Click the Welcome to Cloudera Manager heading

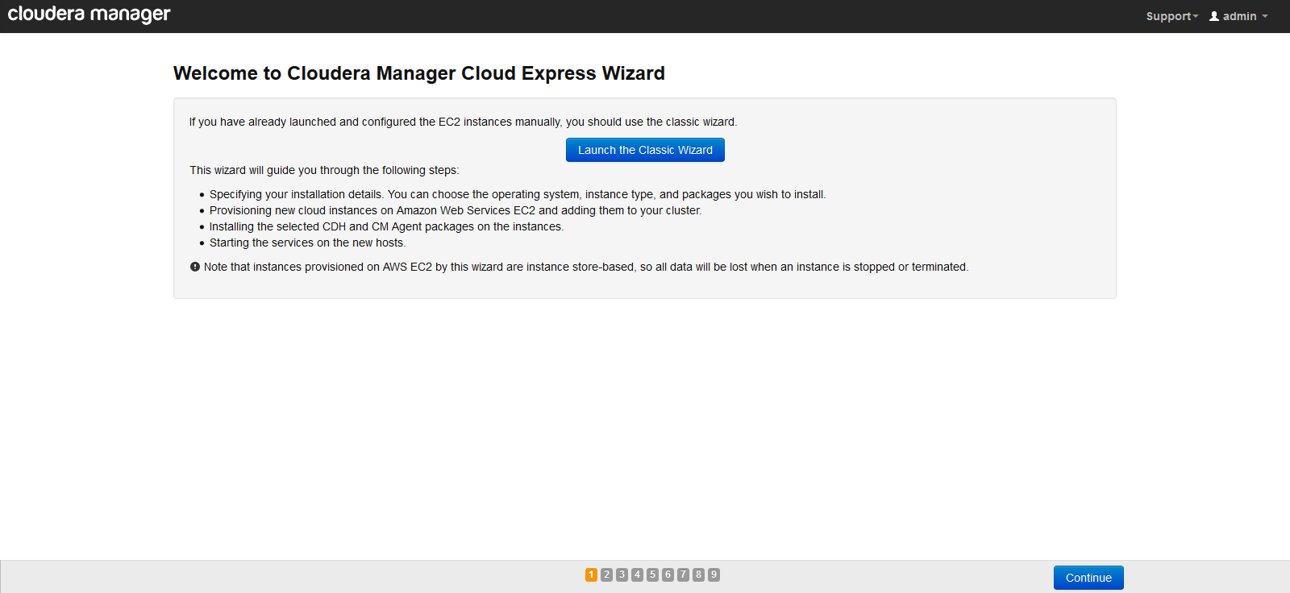click(x=419, y=73)
